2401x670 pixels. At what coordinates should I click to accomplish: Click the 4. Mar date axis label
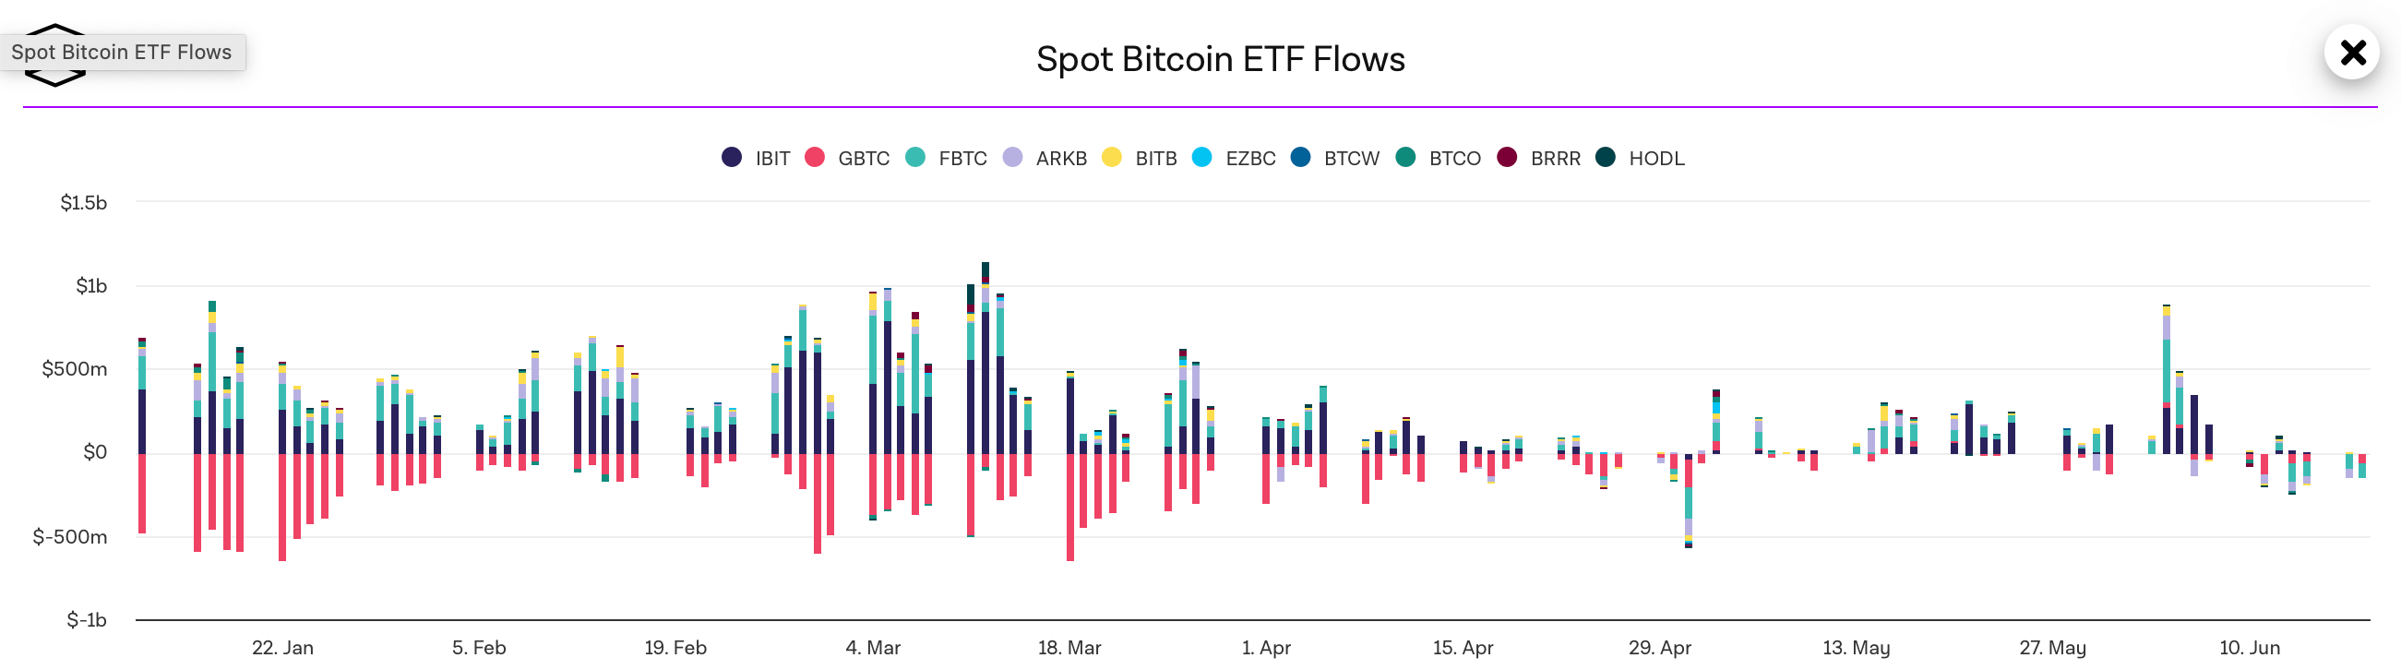pyautogui.click(x=872, y=648)
